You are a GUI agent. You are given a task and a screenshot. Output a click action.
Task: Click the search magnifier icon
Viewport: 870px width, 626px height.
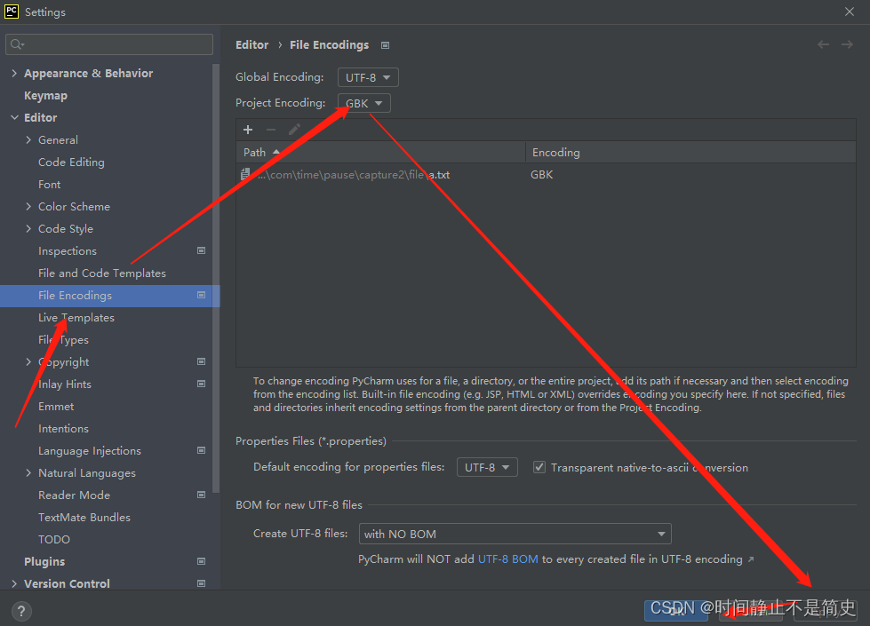pos(17,44)
